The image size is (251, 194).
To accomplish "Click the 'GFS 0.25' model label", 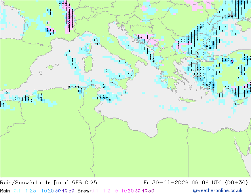I will pos(84,183).
